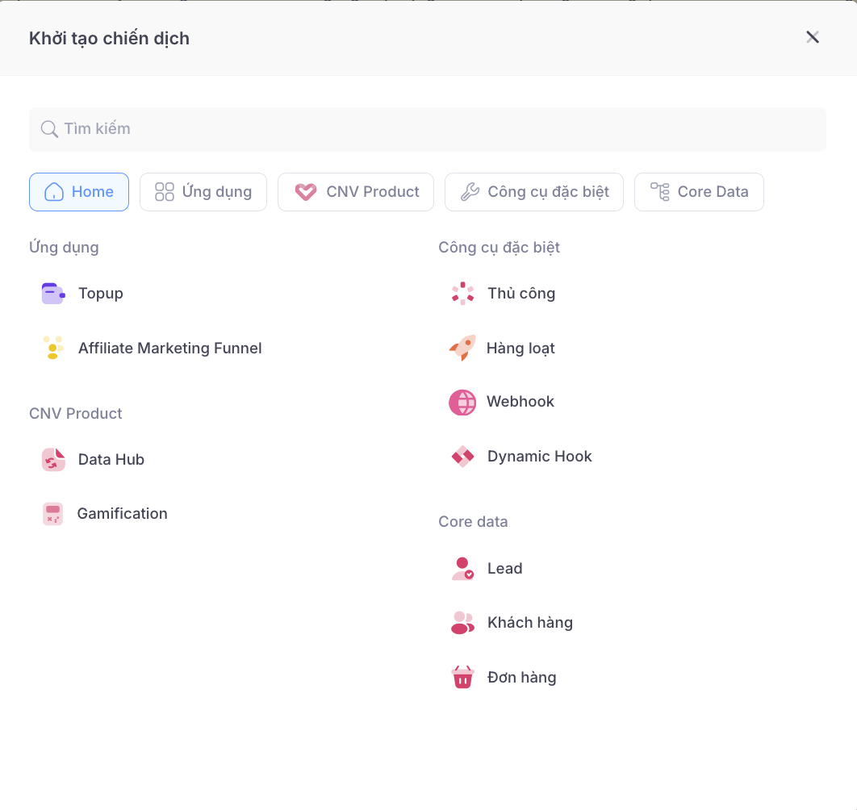Image resolution: width=857 pixels, height=810 pixels.
Task: Close the Khởi tạo chiến dịch dialog
Action: pyautogui.click(x=813, y=37)
